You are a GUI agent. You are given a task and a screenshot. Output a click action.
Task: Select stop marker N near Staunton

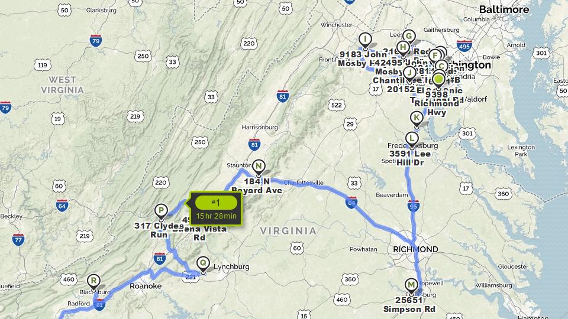[x=259, y=168]
